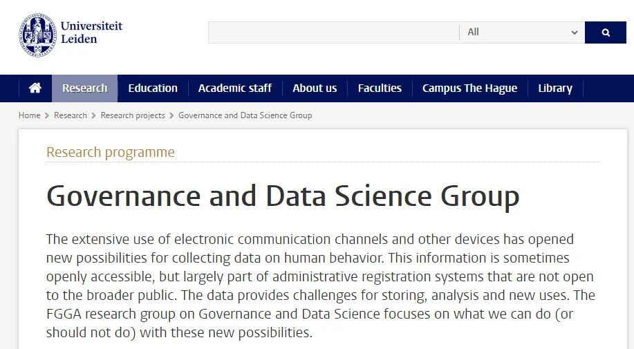Click the Home breadcrumb link
The image size is (634, 349).
pos(30,115)
